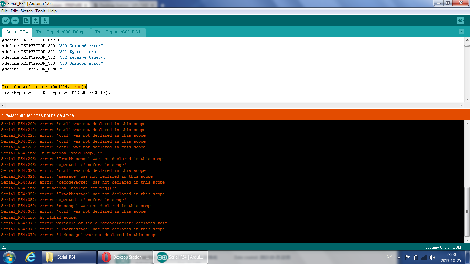The height and width of the screenshot is (264, 470).
Task: Click the Serial_RS4:209 ctrl error line
Action: pos(73,124)
